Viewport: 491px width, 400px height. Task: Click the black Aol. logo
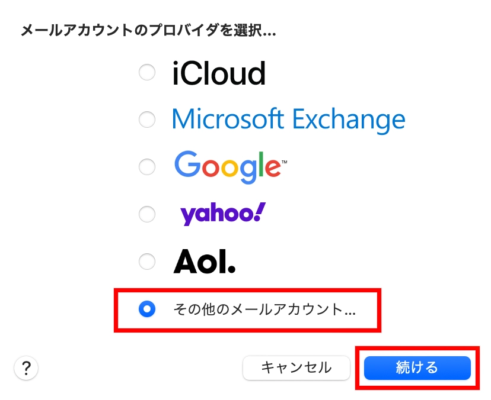[205, 261]
